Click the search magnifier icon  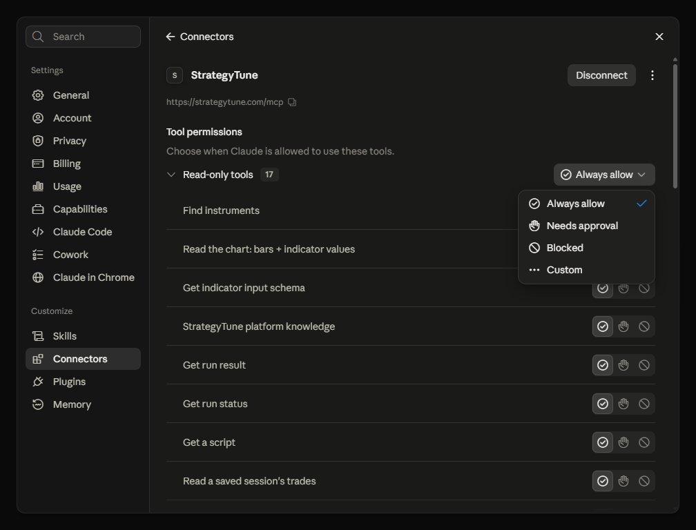[x=38, y=37]
